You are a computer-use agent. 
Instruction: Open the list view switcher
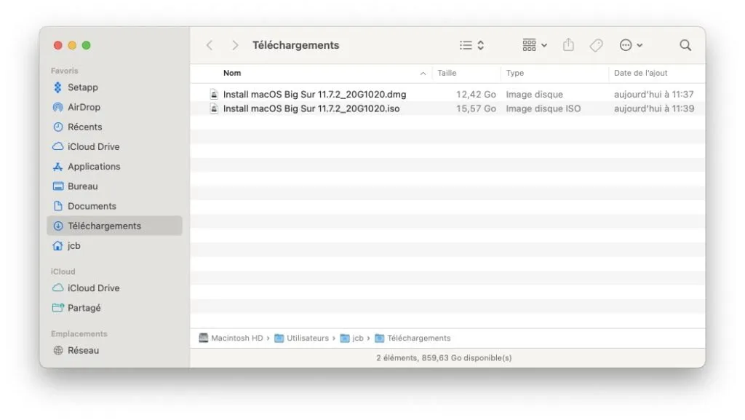pyautogui.click(x=471, y=45)
